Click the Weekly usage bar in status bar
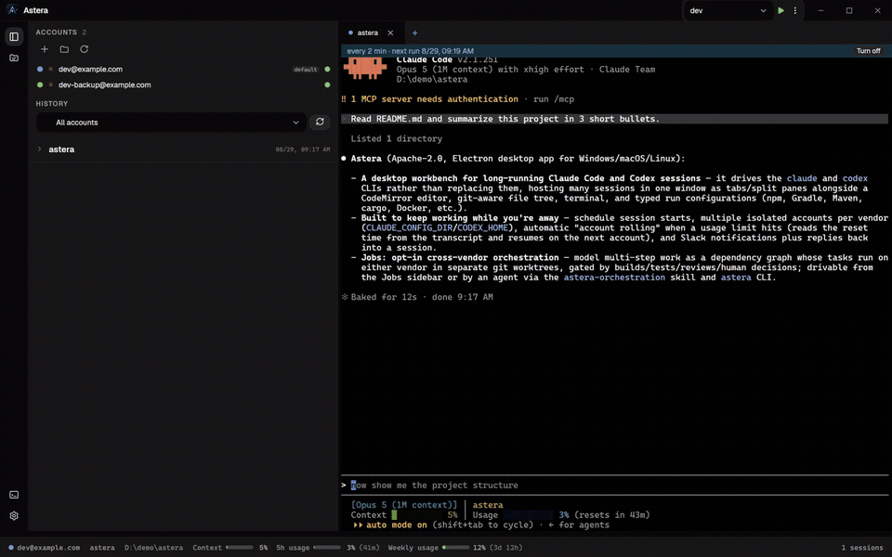Screen dimensions: 892x557 tap(455, 548)
